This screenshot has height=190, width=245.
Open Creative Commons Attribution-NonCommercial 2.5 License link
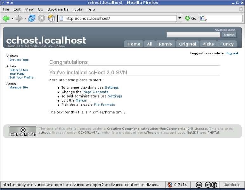point(157,129)
